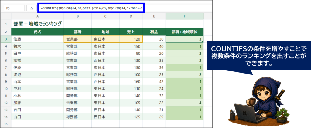Select column B header
311x128 pixels.
[x=78, y=16]
